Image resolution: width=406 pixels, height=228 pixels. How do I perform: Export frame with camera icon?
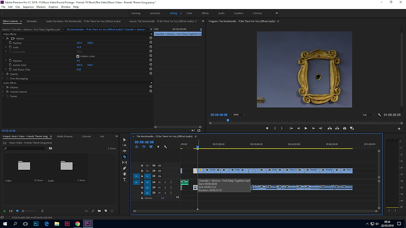point(345,128)
